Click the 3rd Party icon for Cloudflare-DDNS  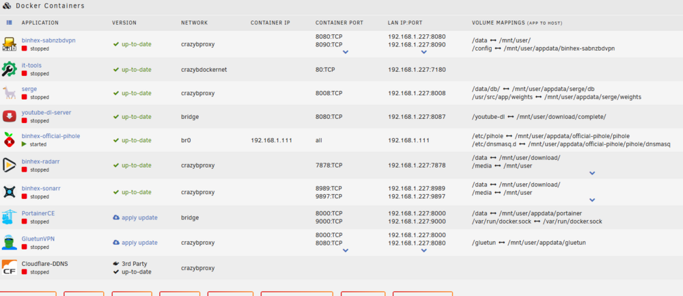point(116,264)
